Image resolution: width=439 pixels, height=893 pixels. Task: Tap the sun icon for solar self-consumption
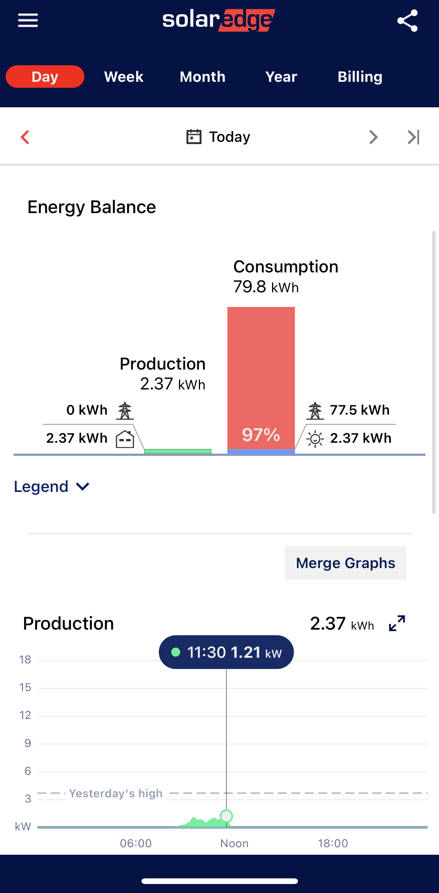coord(315,439)
